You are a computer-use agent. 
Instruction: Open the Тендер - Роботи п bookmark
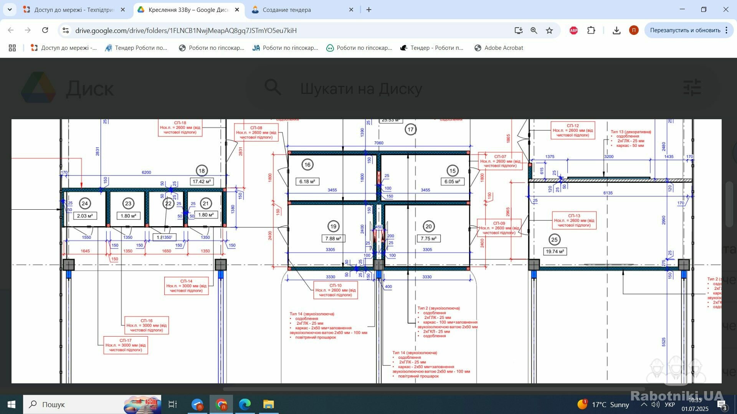[432, 48]
